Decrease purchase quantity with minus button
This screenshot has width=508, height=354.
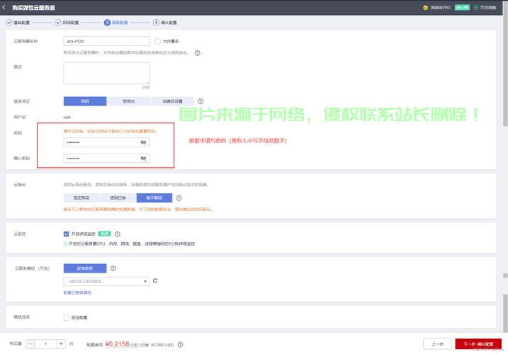click(x=30, y=343)
